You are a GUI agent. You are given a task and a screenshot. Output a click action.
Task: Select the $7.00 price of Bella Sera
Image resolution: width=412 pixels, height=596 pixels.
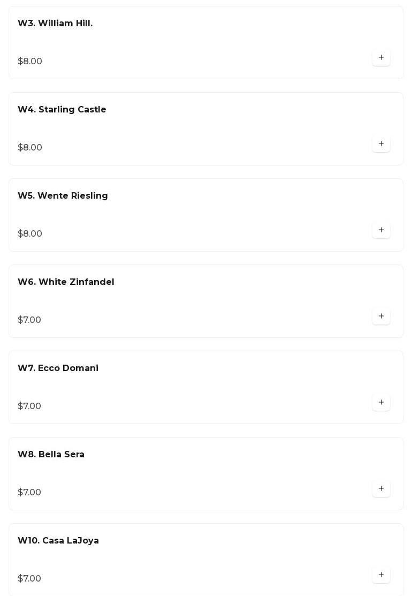29,493
